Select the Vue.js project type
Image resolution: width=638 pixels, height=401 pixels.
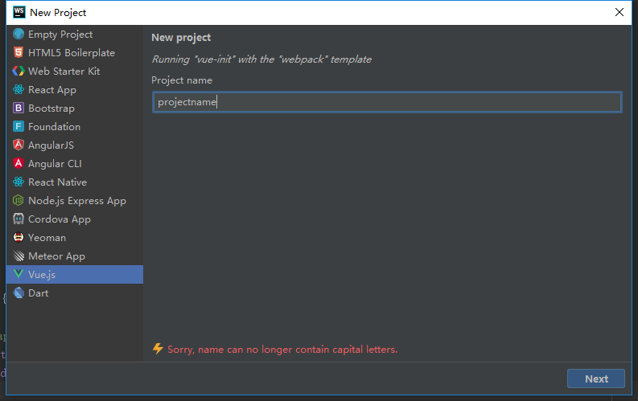[75, 274]
